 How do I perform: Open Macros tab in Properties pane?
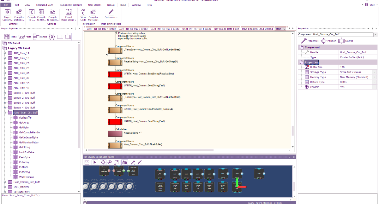pos(346,41)
